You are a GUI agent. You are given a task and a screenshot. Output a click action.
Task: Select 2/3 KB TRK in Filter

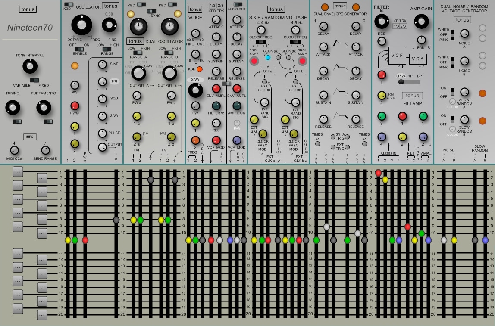403,26
